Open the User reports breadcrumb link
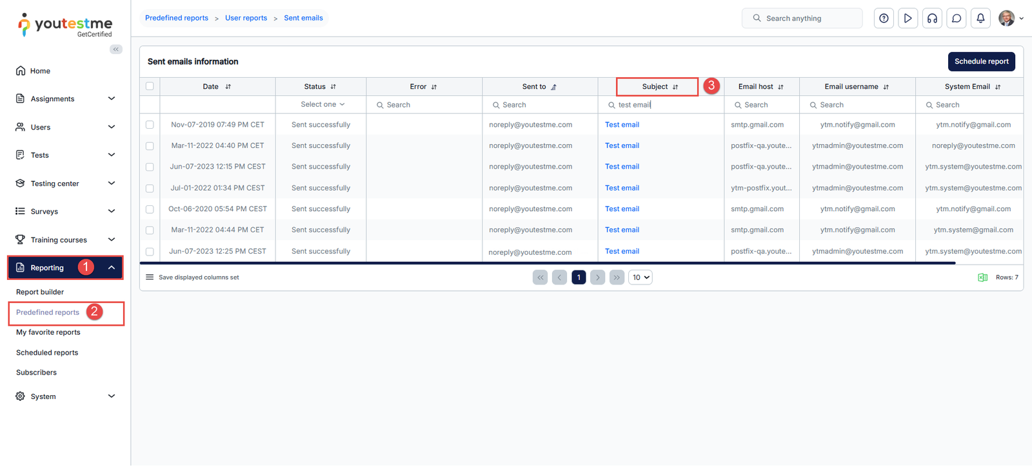Viewport: 1032px width, 466px height. point(246,18)
